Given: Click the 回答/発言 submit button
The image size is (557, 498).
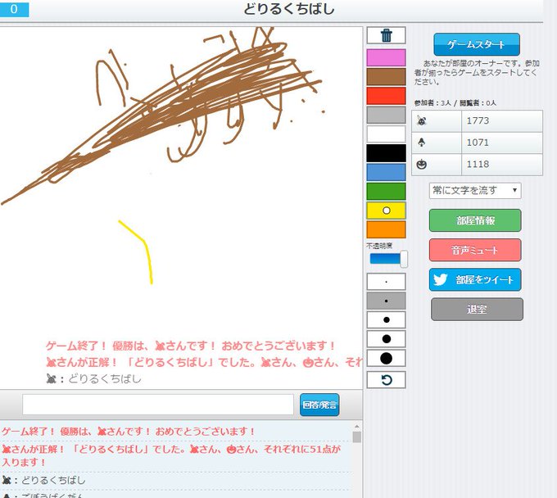Looking at the screenshot, I should pyautogui.click(x=319, y=405).
